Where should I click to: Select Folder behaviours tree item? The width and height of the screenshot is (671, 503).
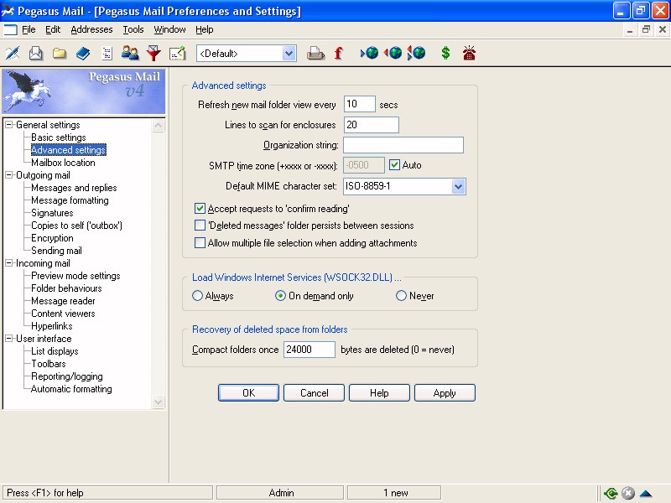coord(66,288)
